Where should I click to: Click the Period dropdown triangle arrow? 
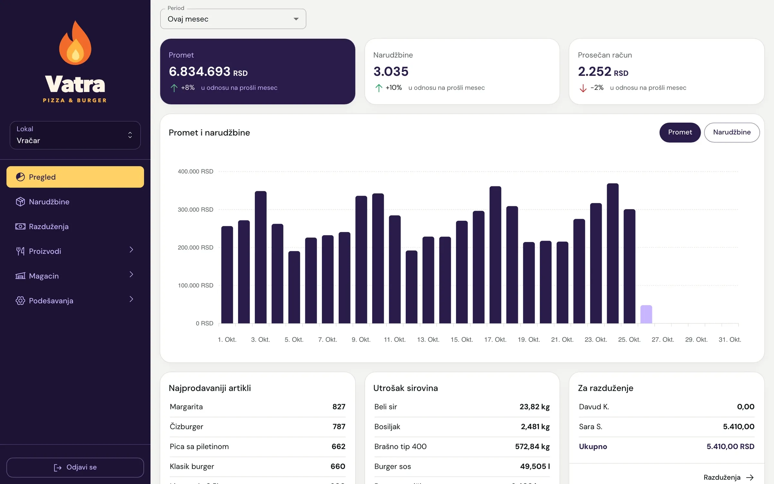click(x=296, y=19)
